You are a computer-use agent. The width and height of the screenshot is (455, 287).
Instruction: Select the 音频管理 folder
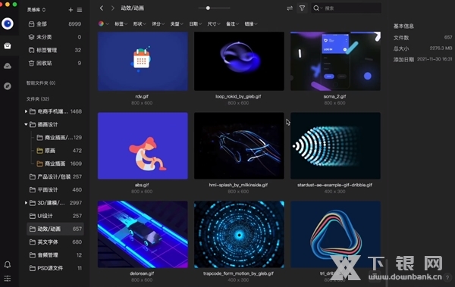pos(55,255)
